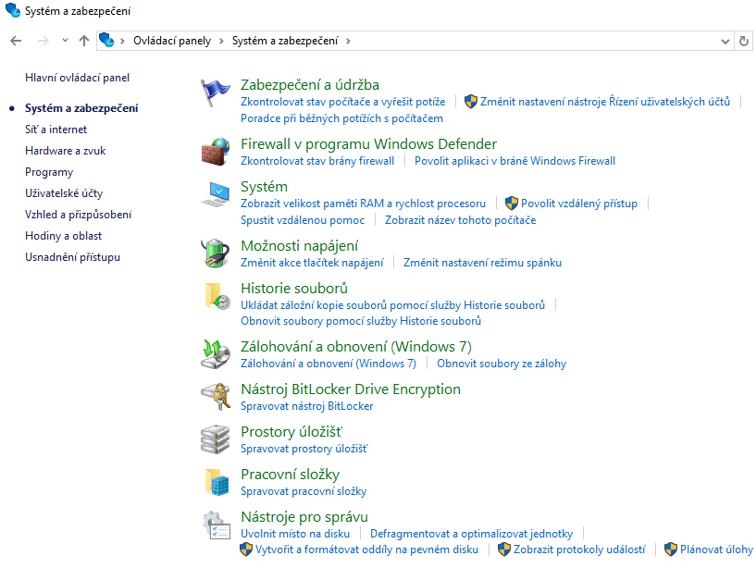Screen dimensions: 756x568
Task: Click Obnovit soubory pomocí služby Historie souborů
Action: [x=361, y=321]
